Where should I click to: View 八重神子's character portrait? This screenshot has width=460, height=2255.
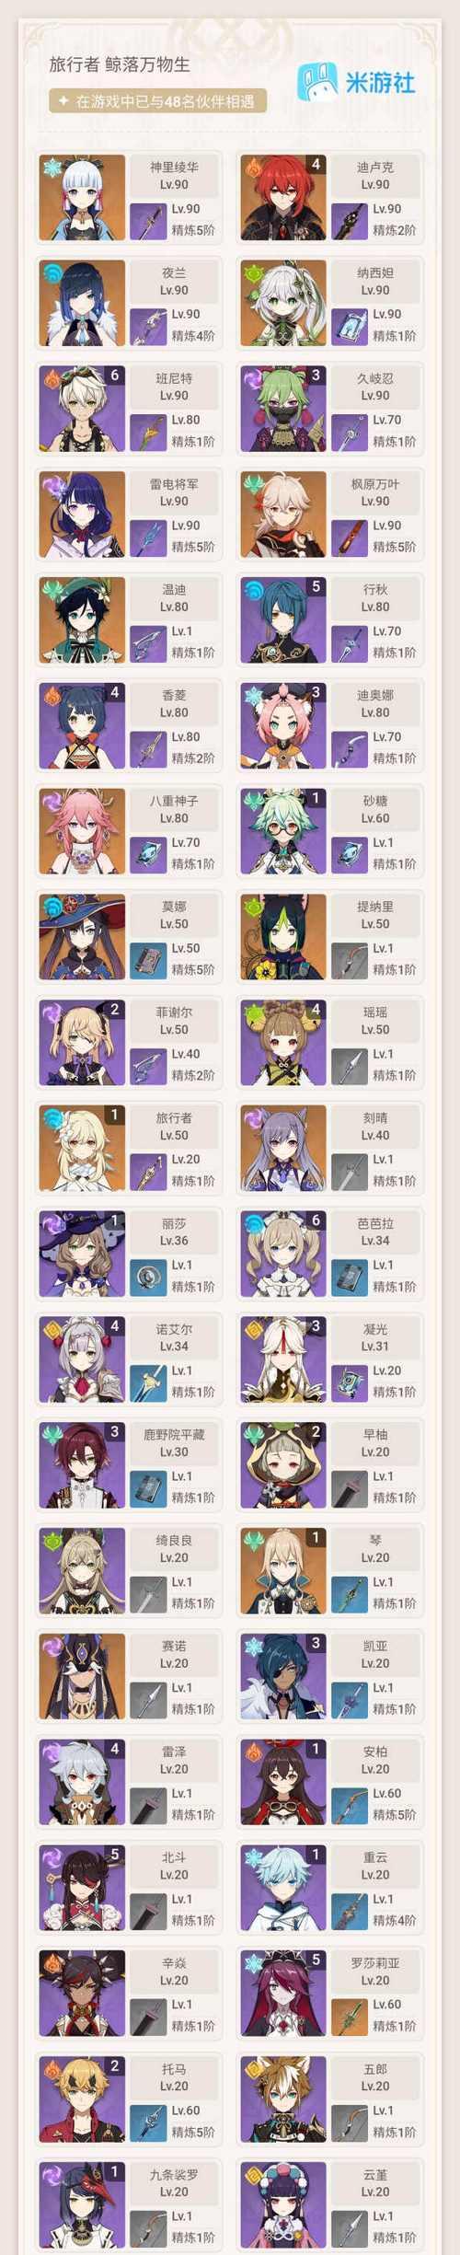coord(82,831)
